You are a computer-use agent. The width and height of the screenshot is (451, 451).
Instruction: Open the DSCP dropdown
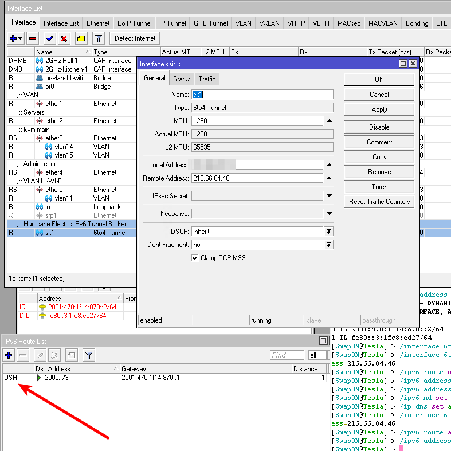tap(329, 232)
